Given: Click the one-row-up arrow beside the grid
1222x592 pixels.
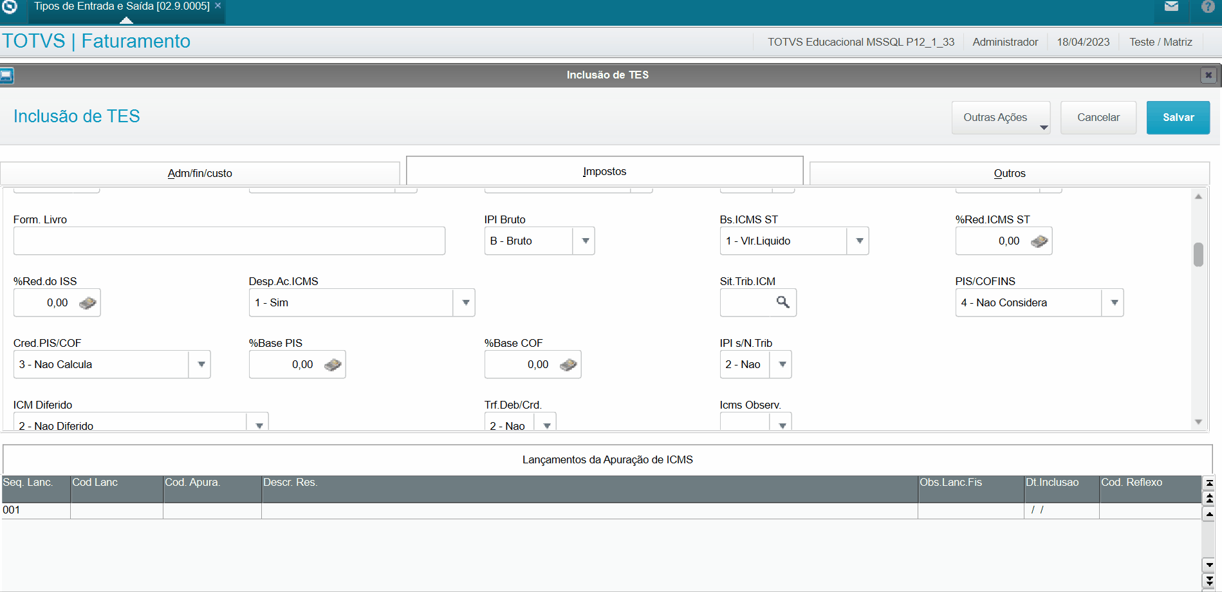Looking at the screenshot, I should tap(1209, 514).
